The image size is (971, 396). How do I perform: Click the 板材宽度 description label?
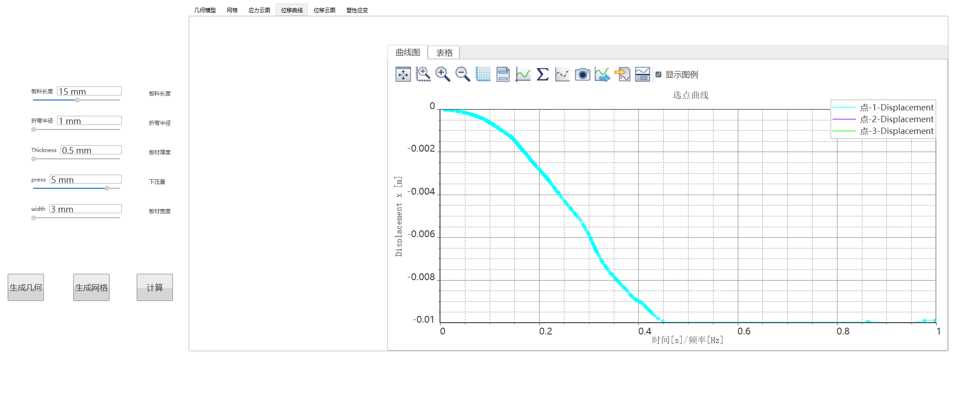[160, 211]
